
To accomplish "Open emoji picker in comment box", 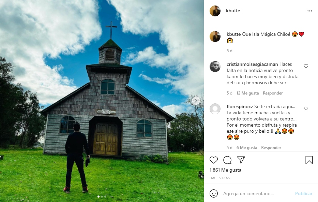I will tap(214, 193).
